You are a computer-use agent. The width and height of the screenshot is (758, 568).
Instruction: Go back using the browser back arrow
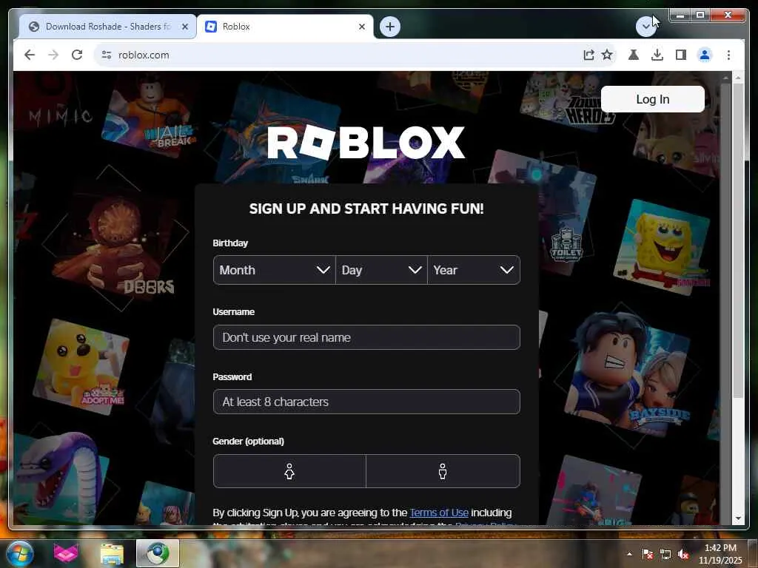pyautogui.click(x=30, y=55)
